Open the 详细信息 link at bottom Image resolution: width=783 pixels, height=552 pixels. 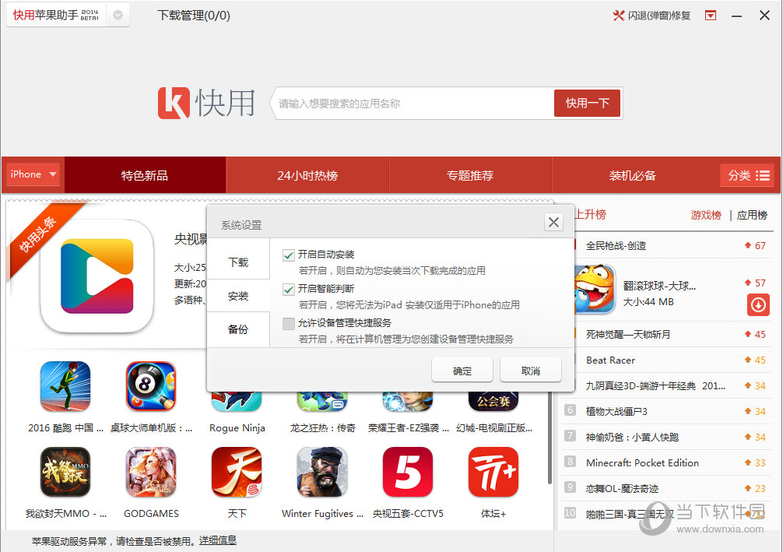coord(216,540)
